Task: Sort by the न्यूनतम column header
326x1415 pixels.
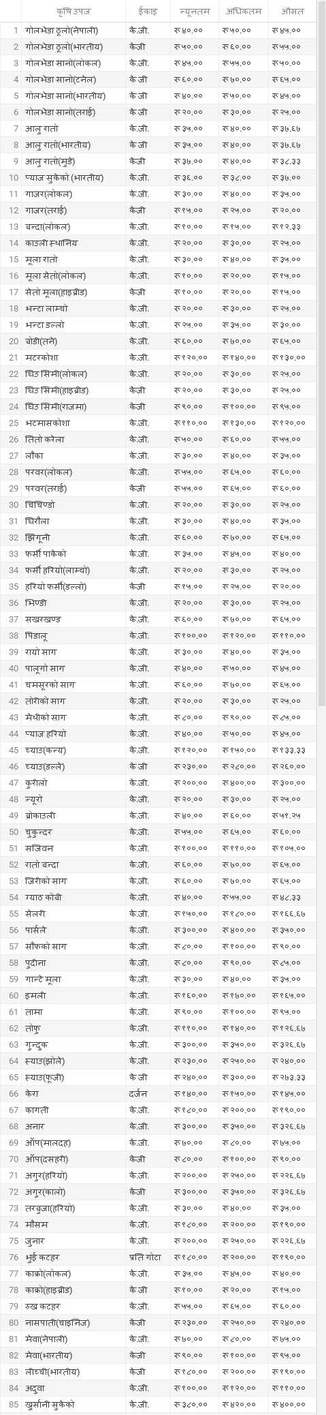Action: tap(195, 12)
